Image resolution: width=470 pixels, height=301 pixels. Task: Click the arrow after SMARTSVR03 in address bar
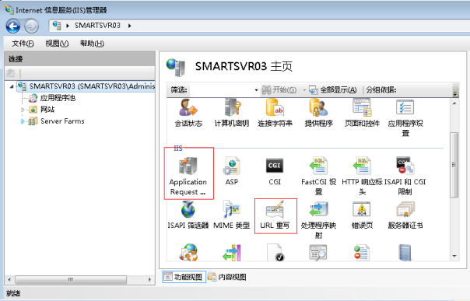[129, 26]
